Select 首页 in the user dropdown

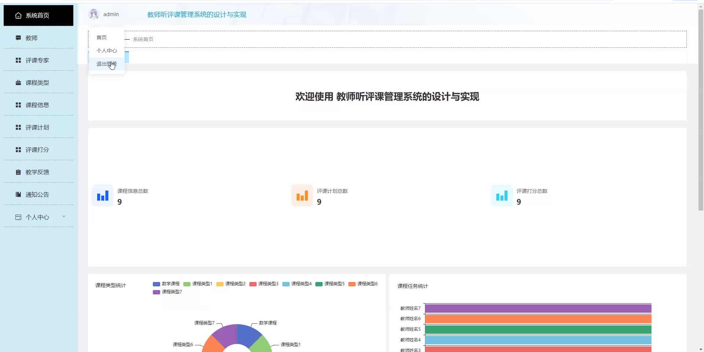(x=106, y=37)
